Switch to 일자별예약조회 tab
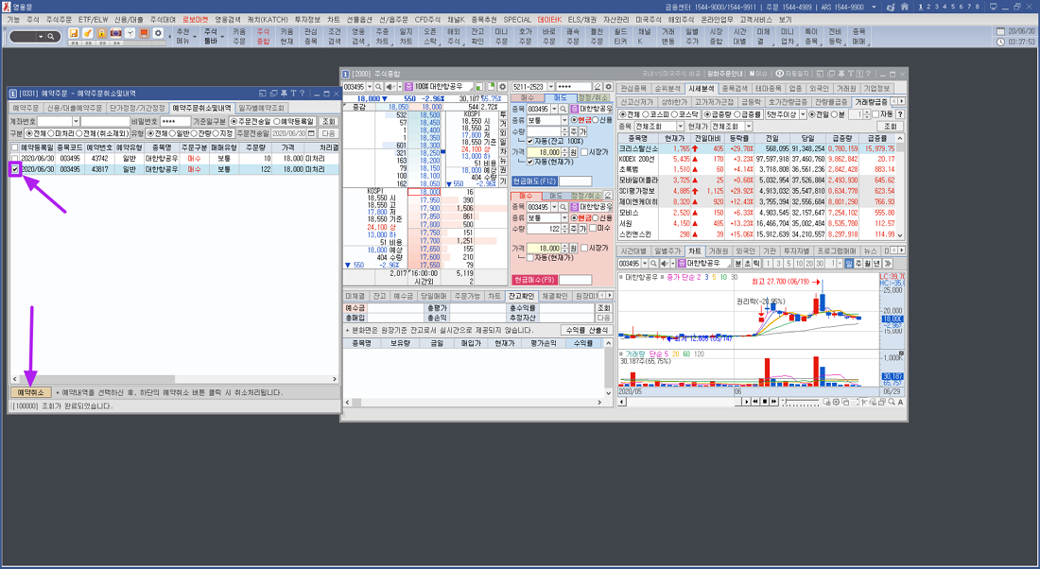The width and height of the screenshot is (1040, 569). (x=261, y=108)
